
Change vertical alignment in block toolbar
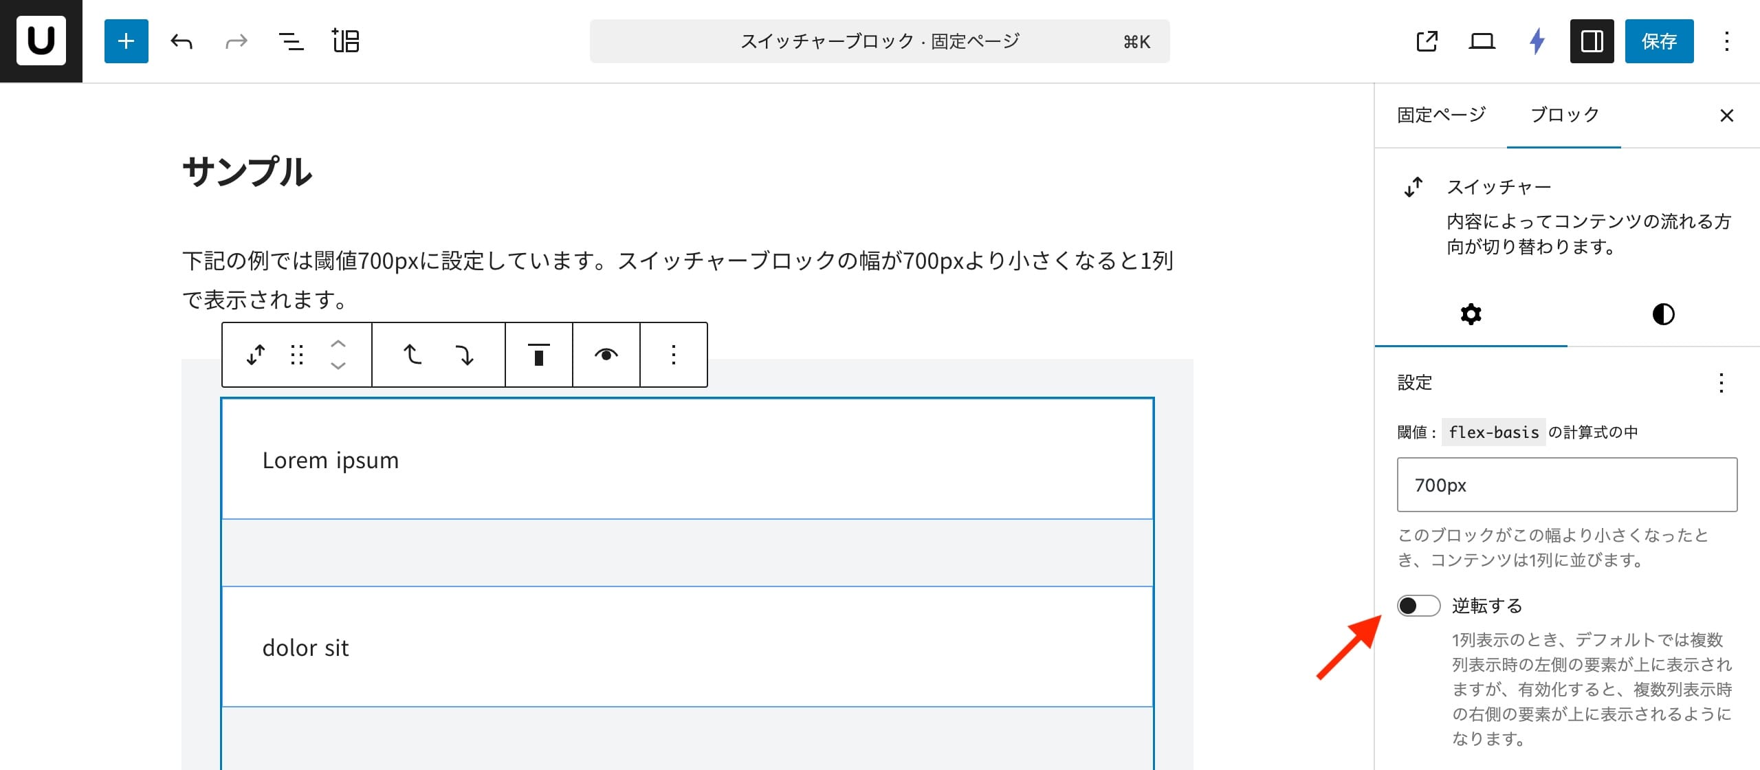coord(538,355)
